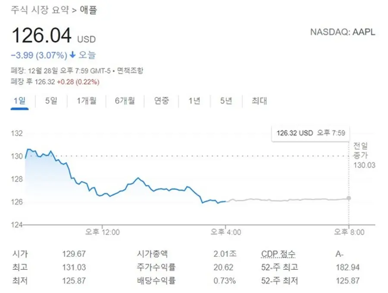Click the 전일 종가 130.03 label
This screenshot has height=293, width=388.
coord(364,155)
